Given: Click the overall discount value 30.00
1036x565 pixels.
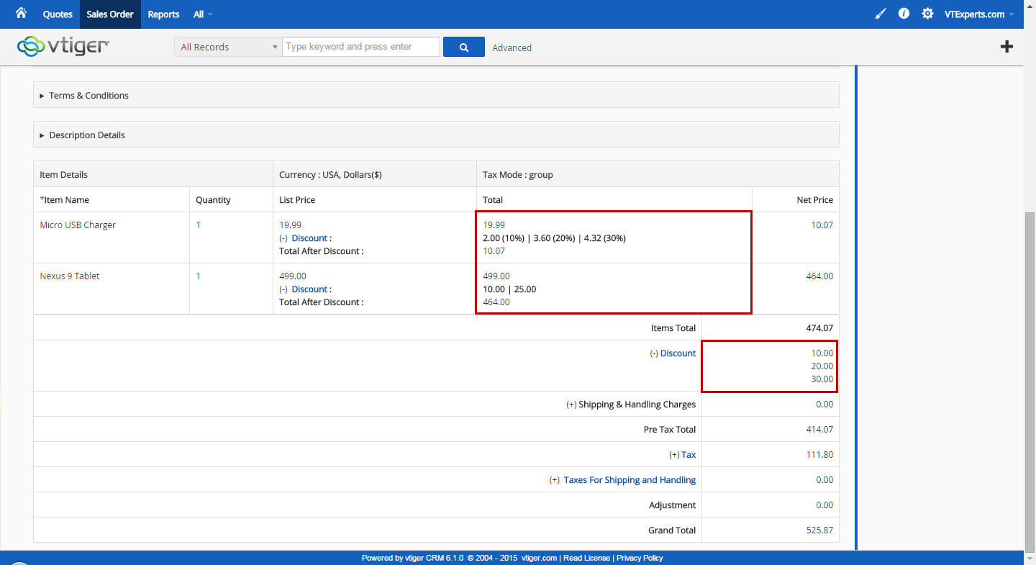Looking at the screenshot, I should click(x=822, y=379).
